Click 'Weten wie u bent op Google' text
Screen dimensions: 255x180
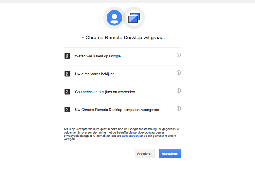pos(98,56)
